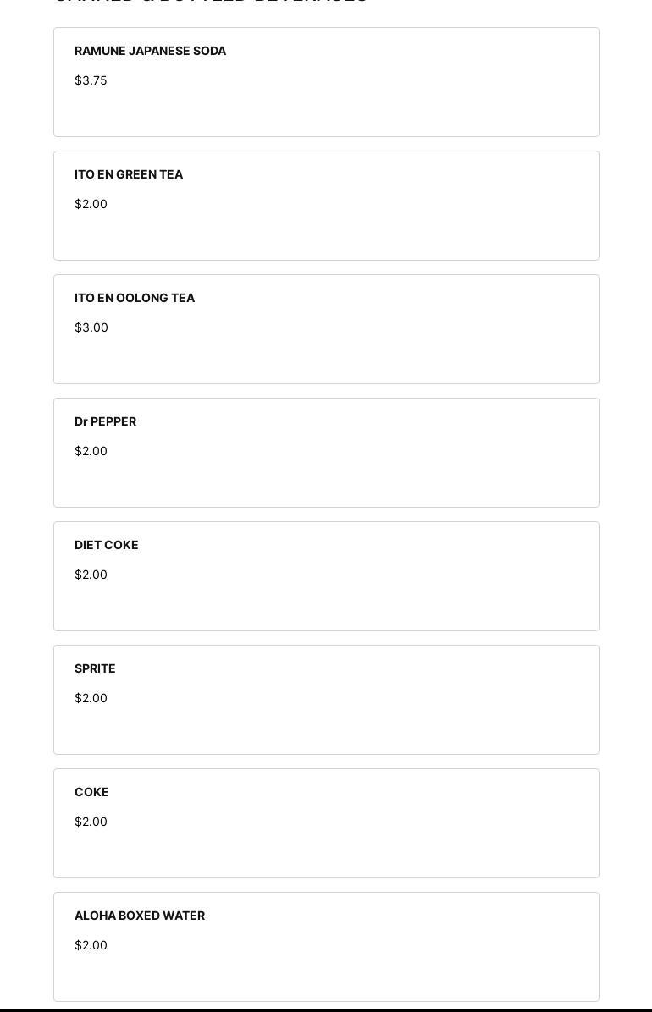Click the Aloha Boxed Water title

(140, 916)
